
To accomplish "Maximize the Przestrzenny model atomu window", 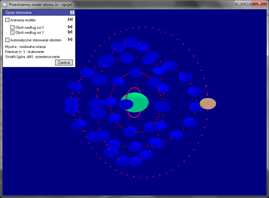I will point(248,3).
